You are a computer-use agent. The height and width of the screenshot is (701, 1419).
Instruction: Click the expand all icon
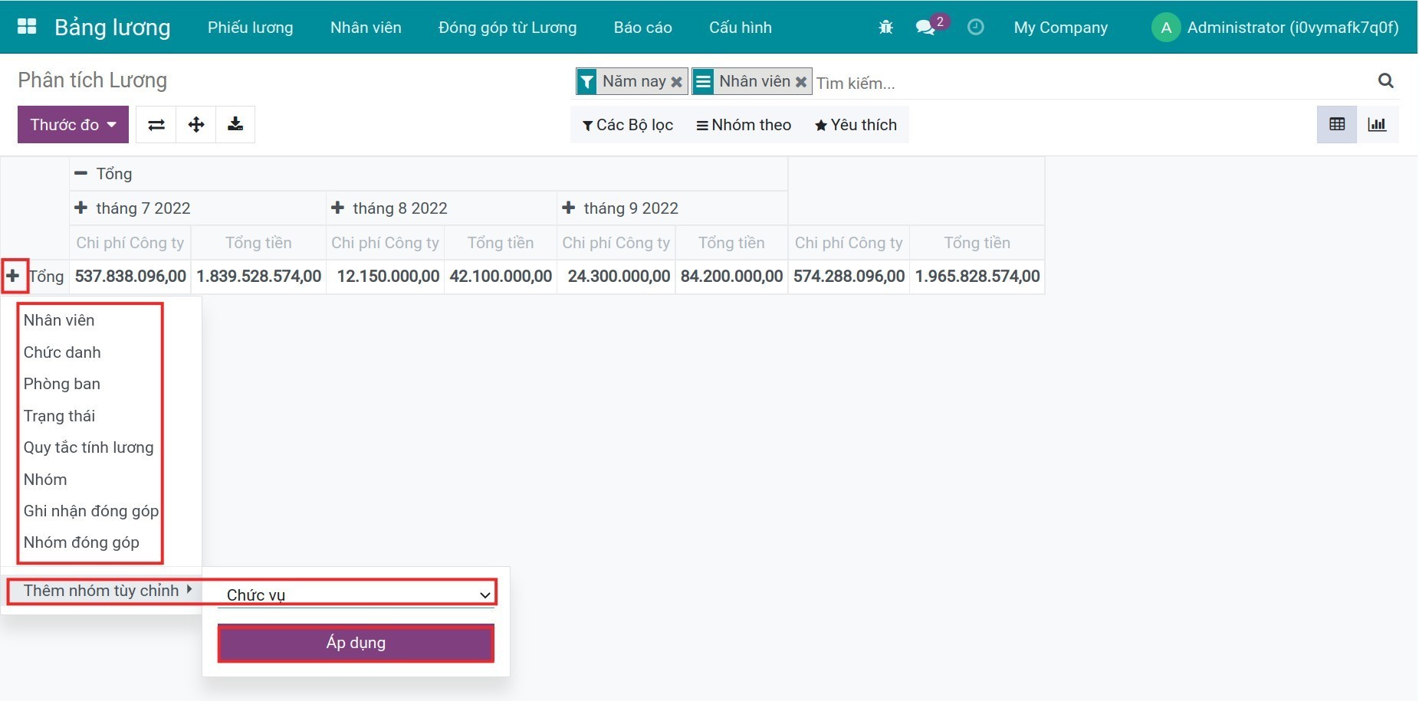(x=196, y=125)
